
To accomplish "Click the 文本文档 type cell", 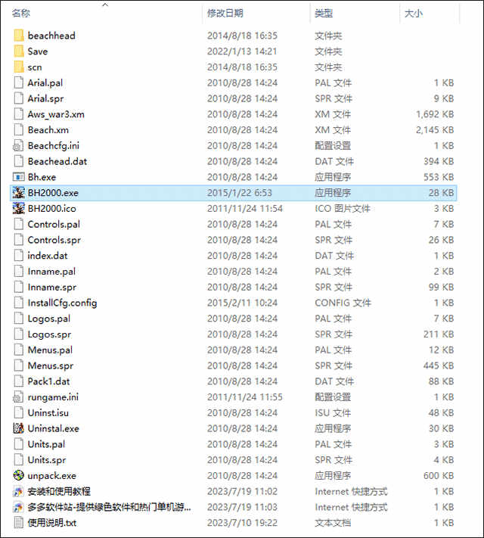I will 333,523.
